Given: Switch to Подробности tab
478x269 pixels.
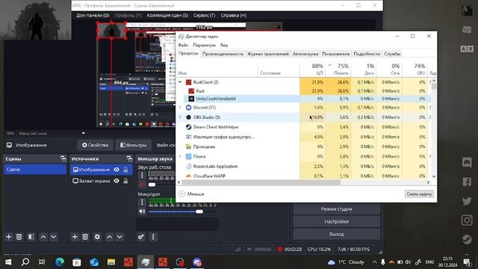Looking at the screenshot, I should [x=367, y=54].
